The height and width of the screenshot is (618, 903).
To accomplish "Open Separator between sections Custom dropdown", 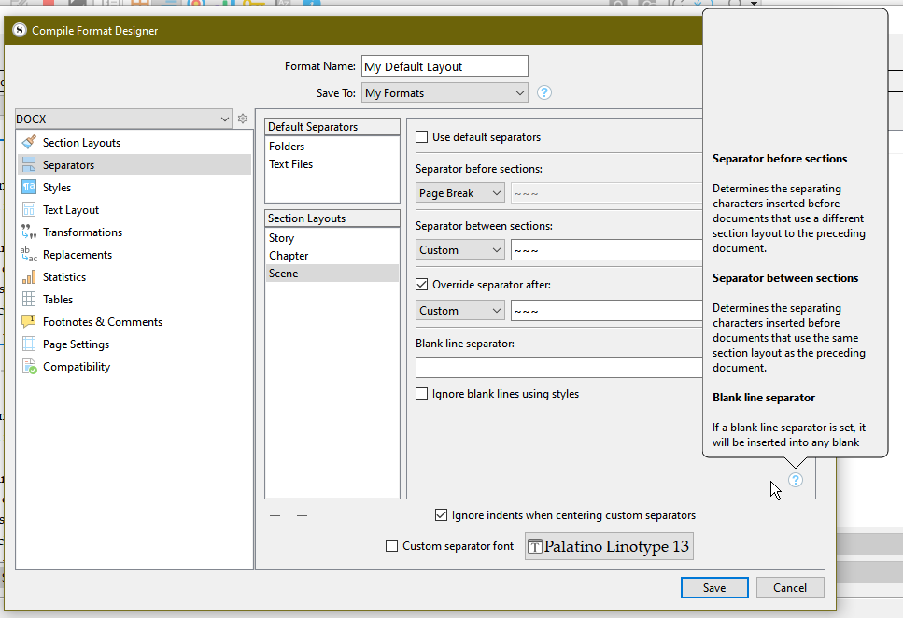I will (460, 250).
